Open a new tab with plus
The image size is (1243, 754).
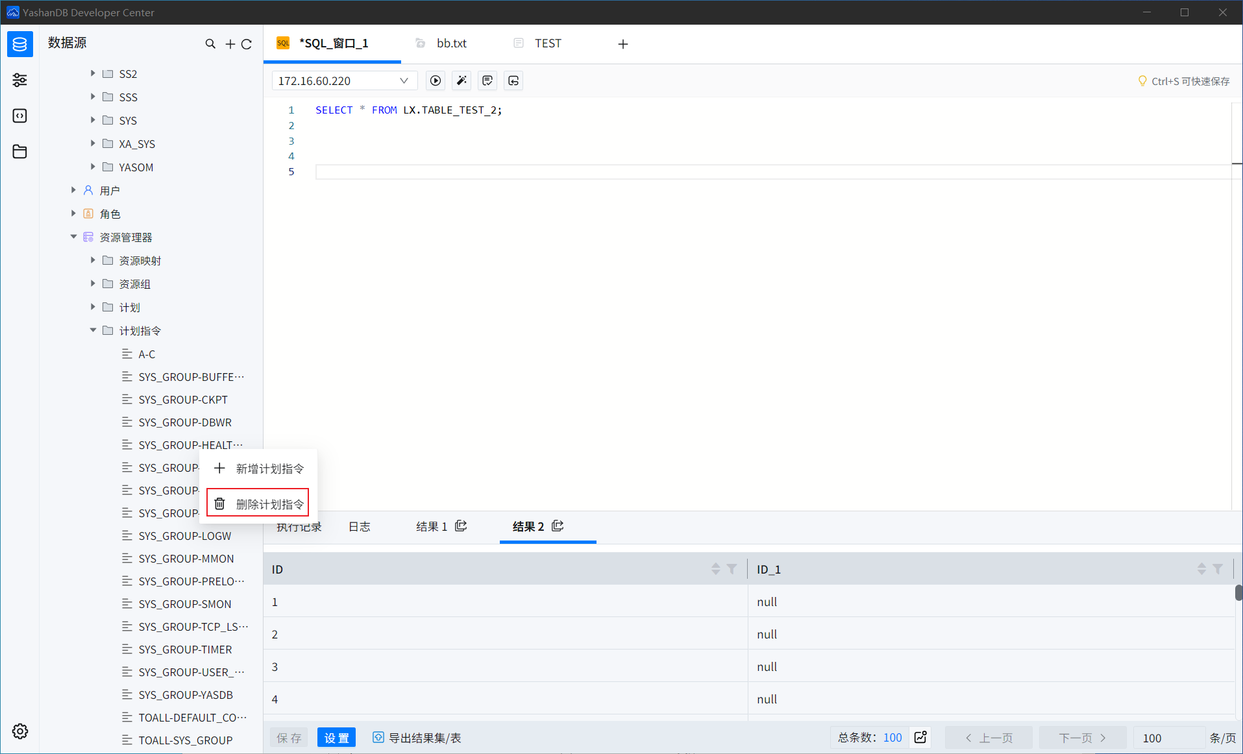click(x=623, y=43)
